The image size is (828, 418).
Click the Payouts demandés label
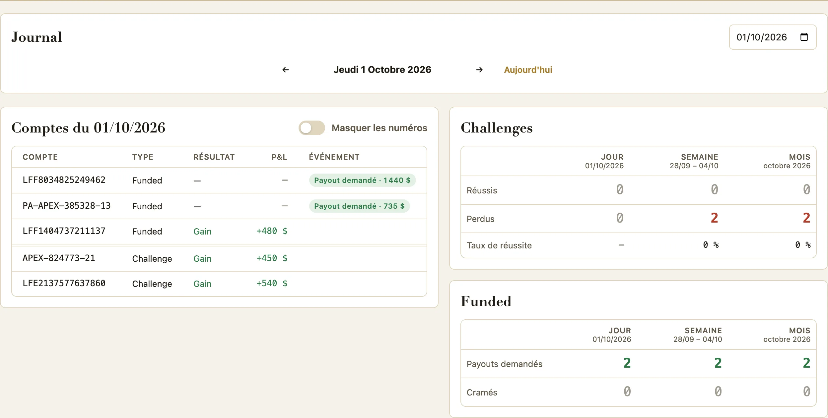pos(504,364)
